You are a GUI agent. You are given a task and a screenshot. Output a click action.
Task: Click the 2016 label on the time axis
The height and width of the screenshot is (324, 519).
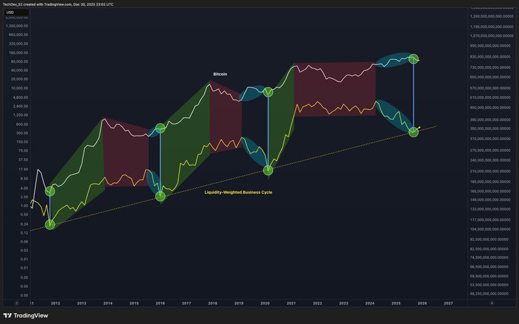coord(160,303)
